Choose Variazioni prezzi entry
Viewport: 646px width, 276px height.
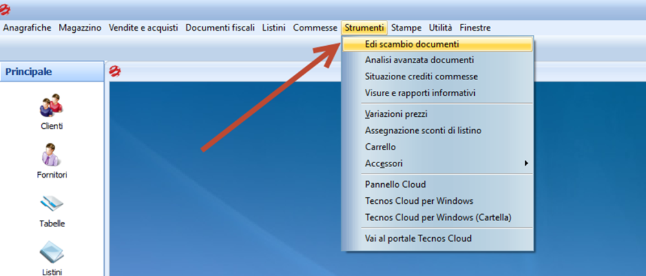[x=437, y=114]
